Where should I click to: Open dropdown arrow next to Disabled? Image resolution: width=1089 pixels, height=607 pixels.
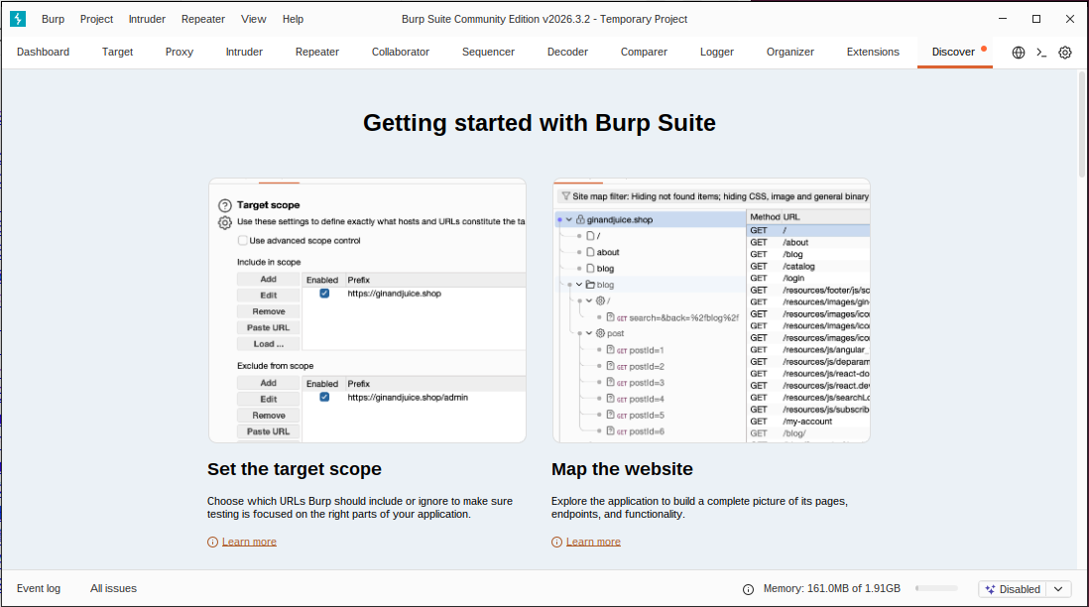1058,589
